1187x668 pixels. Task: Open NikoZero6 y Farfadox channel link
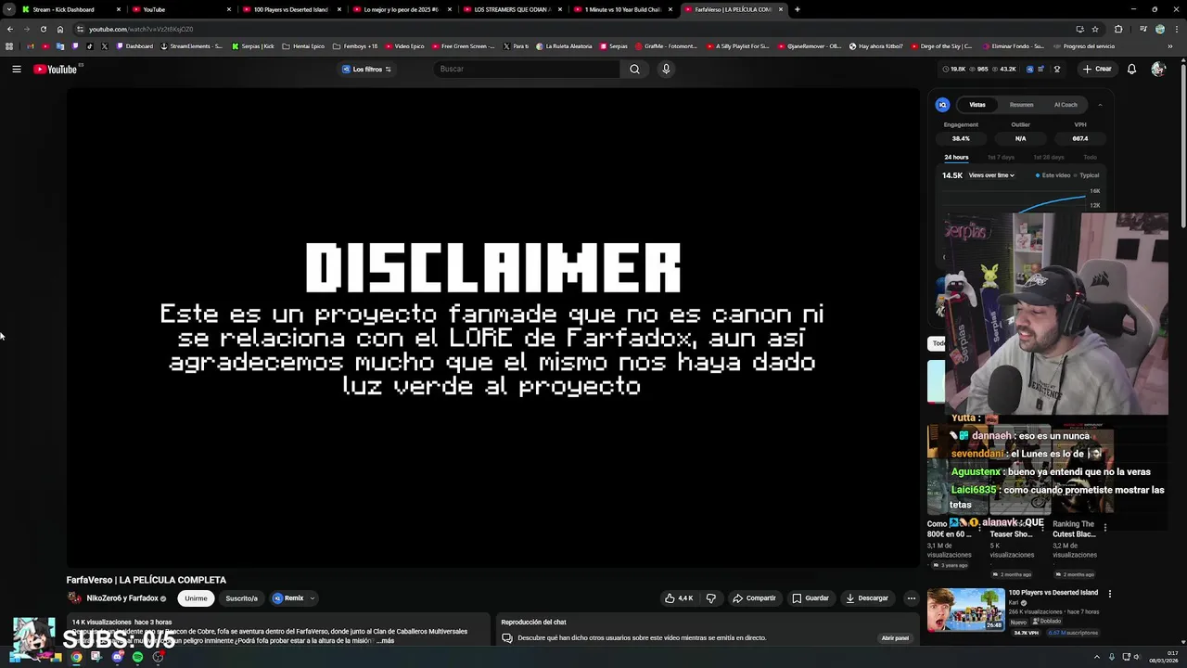coord(122,598)
